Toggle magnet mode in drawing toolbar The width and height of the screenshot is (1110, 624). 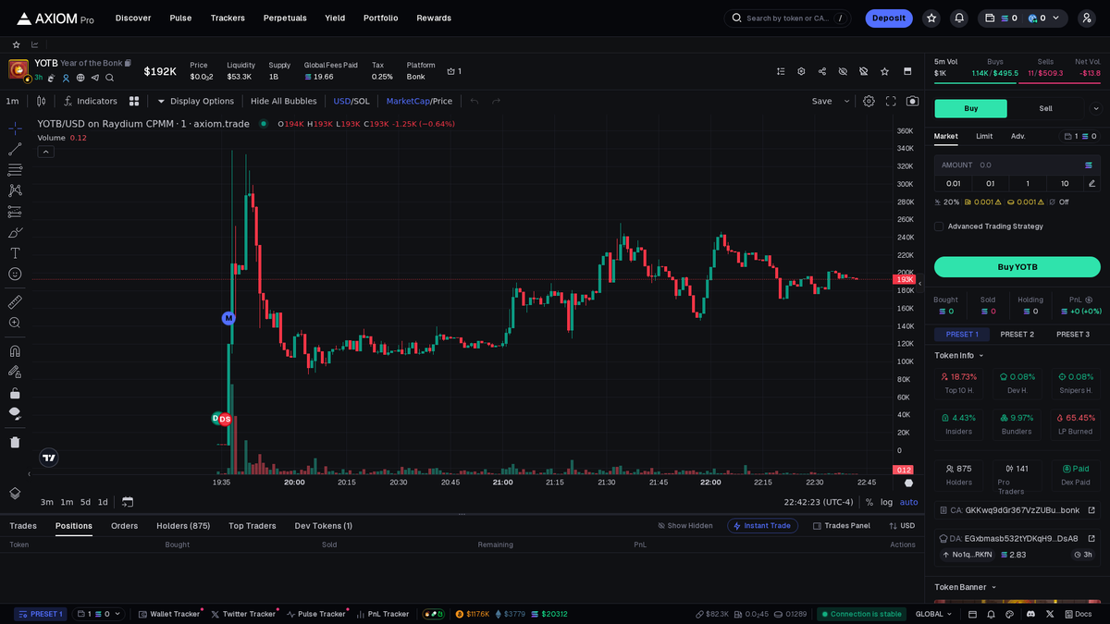[15, 350]
